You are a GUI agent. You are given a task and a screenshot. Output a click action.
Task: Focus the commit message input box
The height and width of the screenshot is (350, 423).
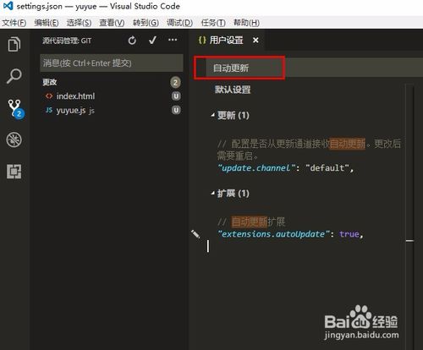point(112,63)
